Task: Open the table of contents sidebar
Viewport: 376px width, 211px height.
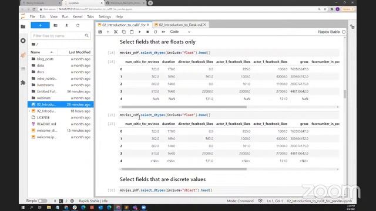Action: point(23,69)
